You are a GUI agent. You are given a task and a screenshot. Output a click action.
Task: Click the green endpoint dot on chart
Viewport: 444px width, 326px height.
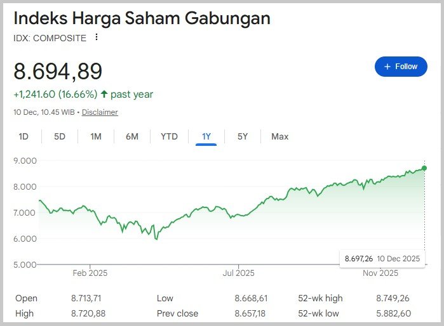click(x=424, y=168)
